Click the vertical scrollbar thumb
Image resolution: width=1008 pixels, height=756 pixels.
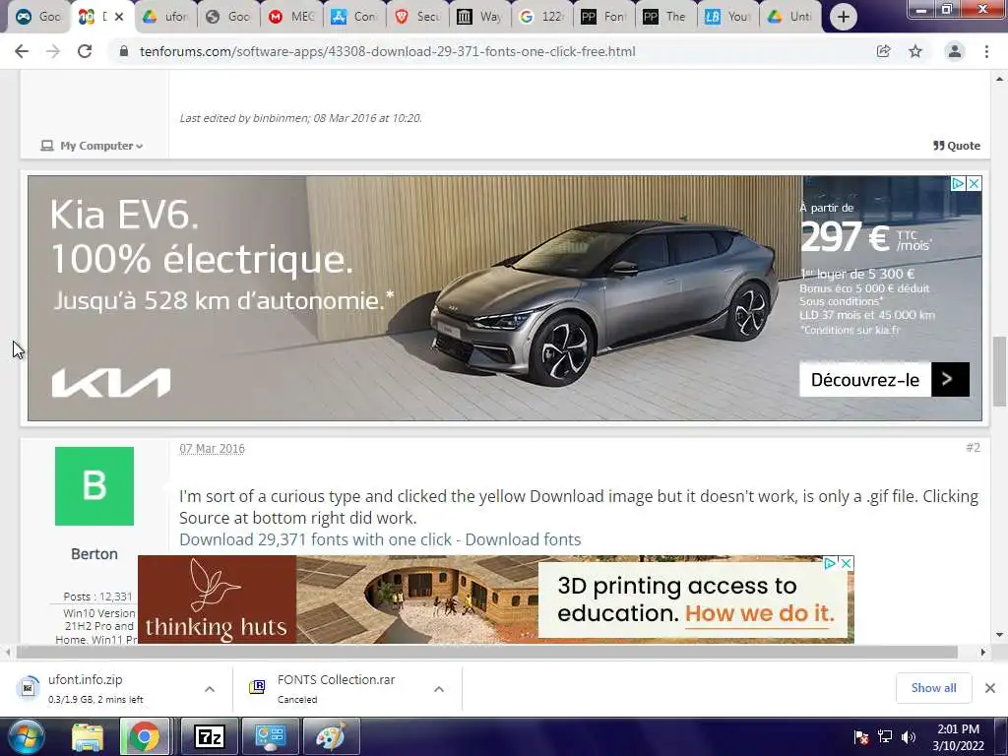pyautogui.click(x=999, y=371)
